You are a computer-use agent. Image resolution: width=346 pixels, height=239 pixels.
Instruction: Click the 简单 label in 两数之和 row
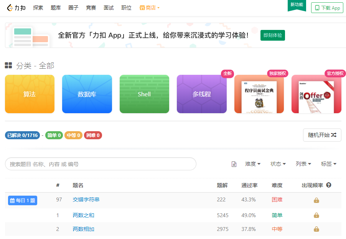pos(277,215)
